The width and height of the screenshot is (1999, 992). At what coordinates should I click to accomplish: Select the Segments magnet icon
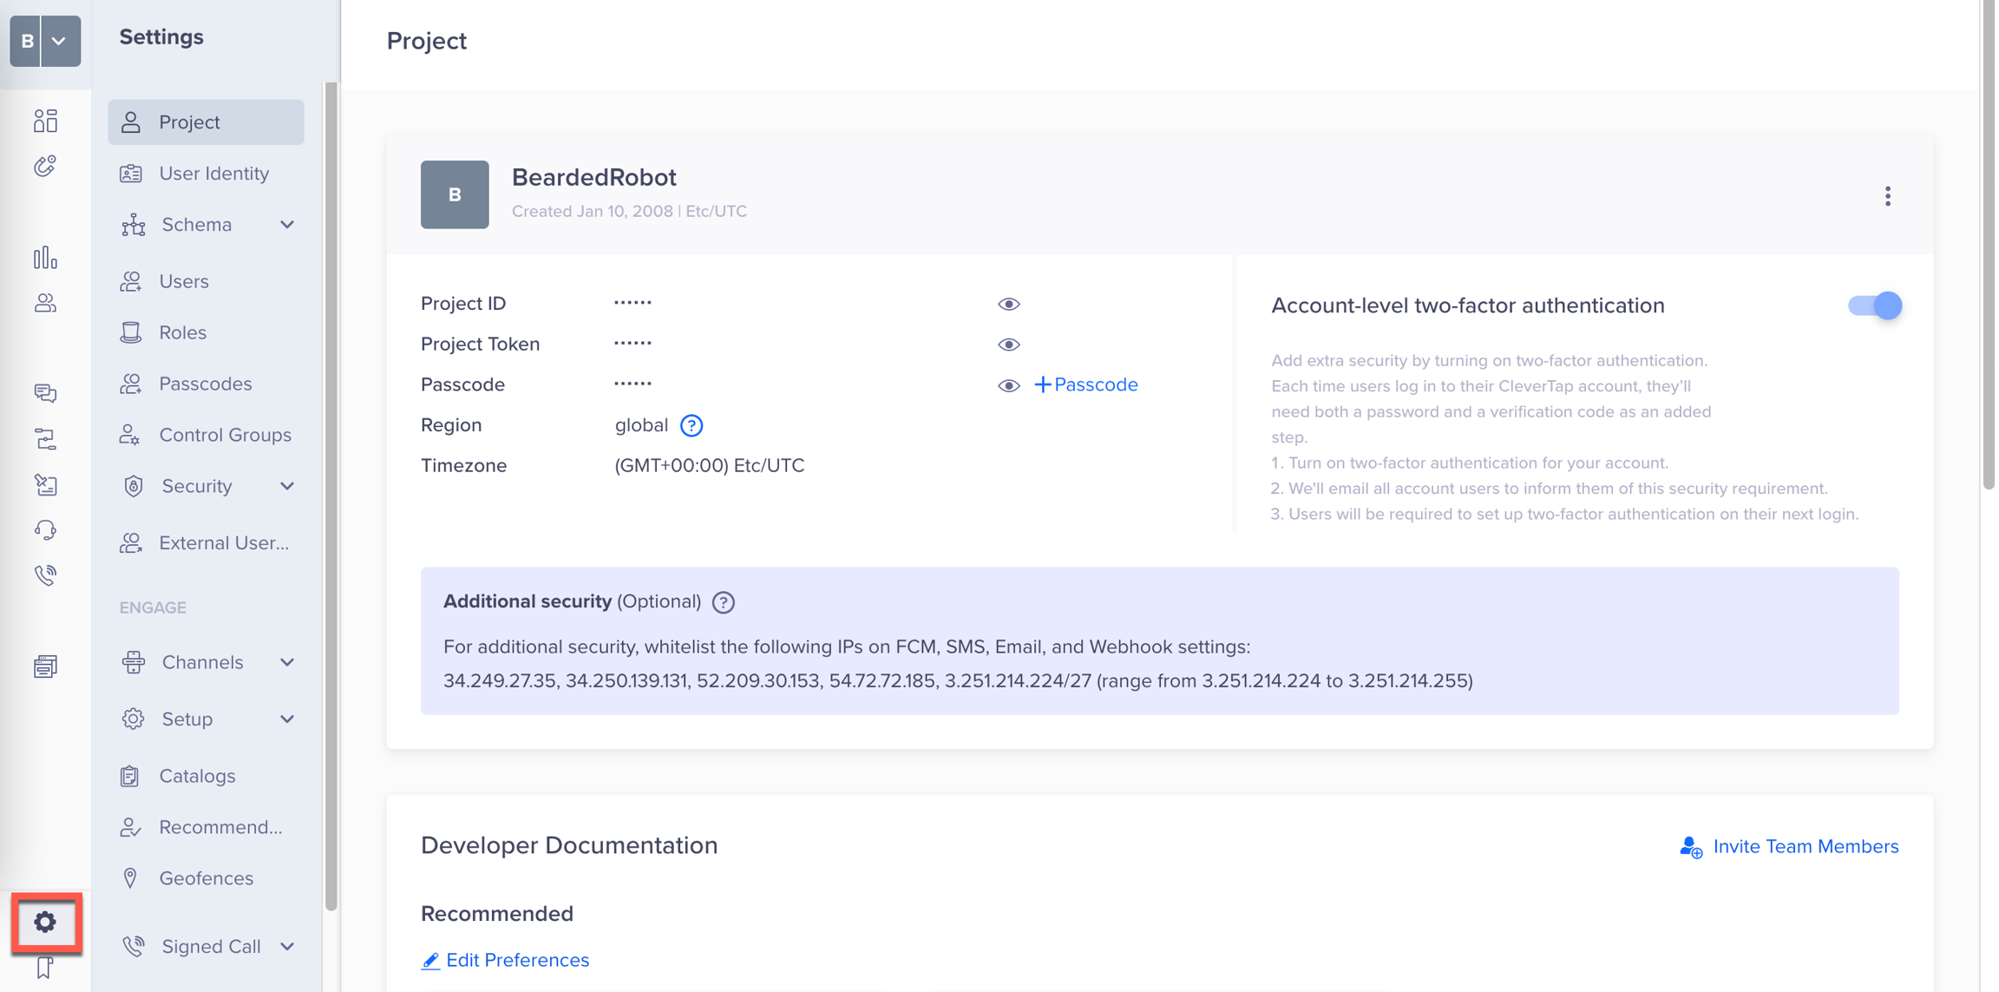45,166
